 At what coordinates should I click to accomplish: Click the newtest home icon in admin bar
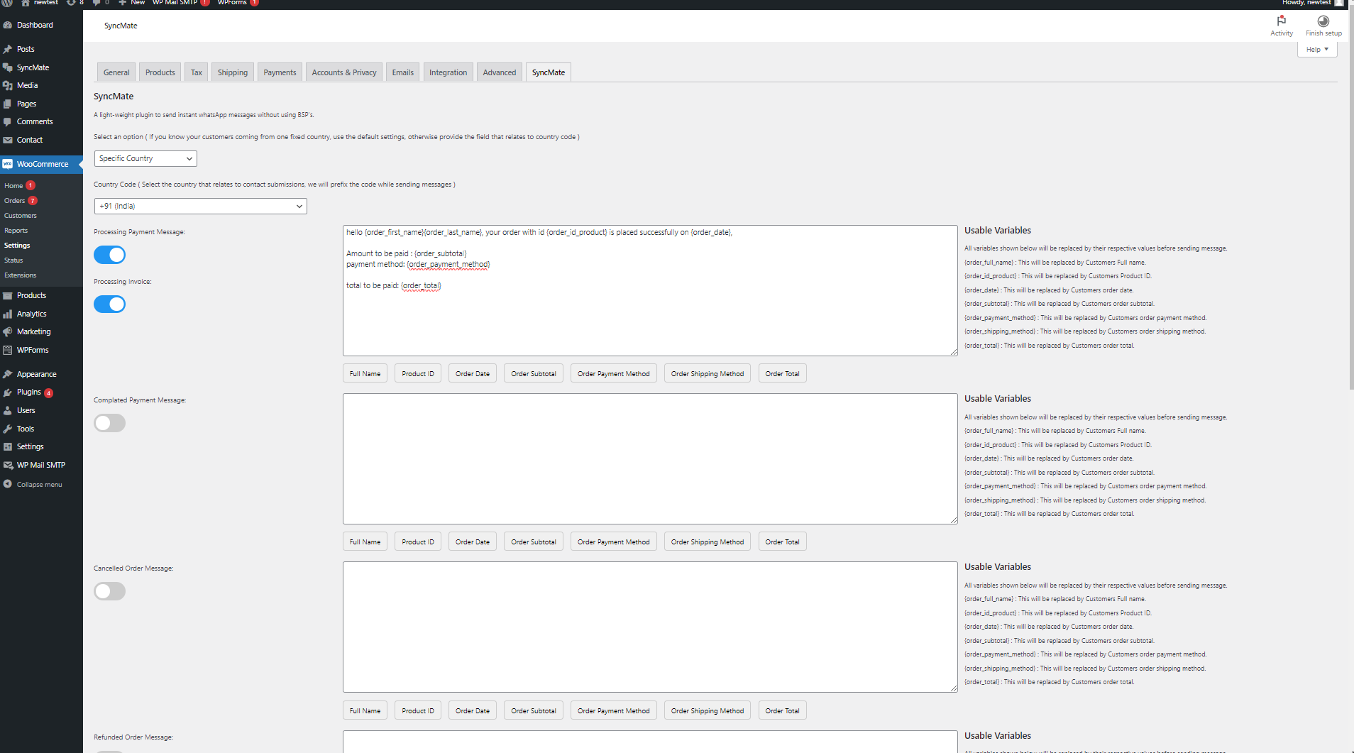point(26,3)
